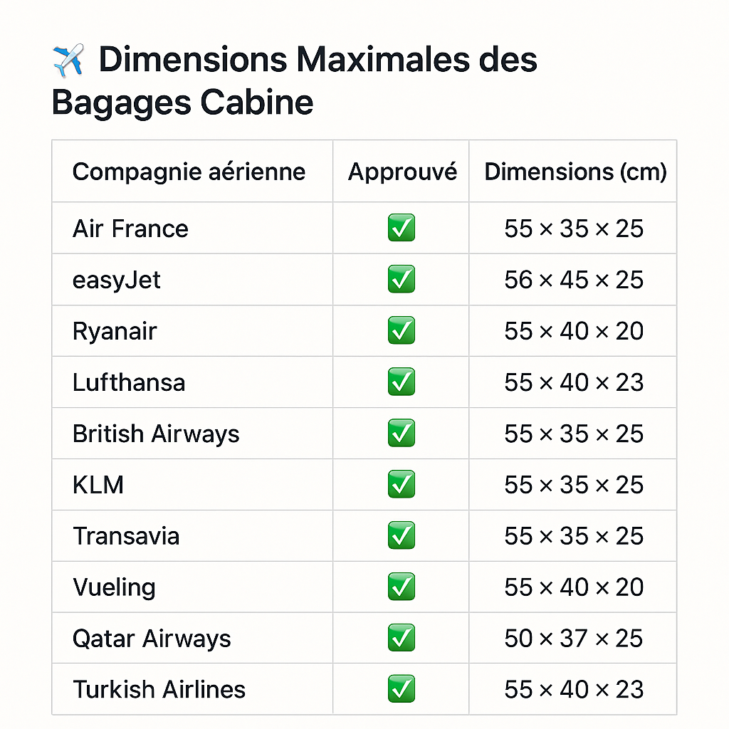This screenshot has width=729, height=729.
Task: Click the Qatar Airways dimensions 50 × 37 × 25
Action: [x=574, y=639]
